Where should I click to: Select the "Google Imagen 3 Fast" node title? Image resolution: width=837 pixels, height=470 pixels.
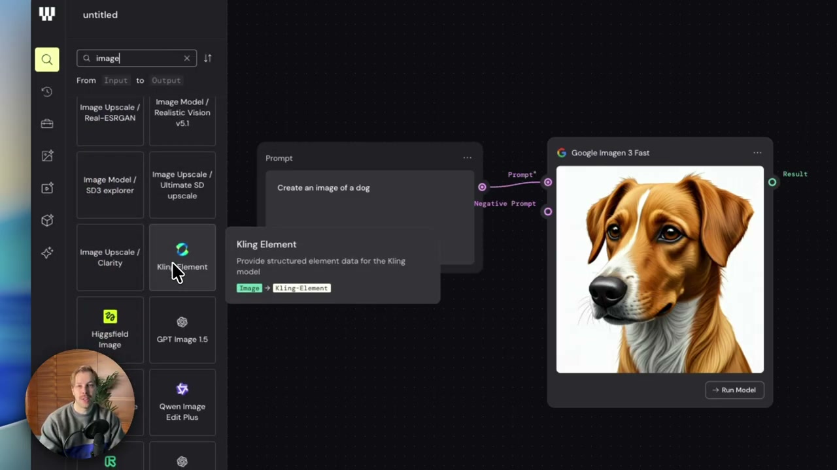coord(611,153)
